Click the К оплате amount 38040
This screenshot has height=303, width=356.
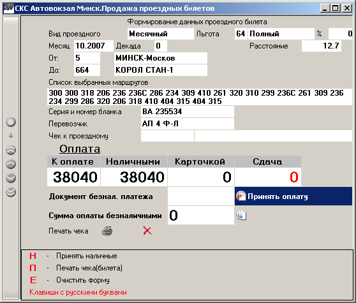(x=73, y=177)
